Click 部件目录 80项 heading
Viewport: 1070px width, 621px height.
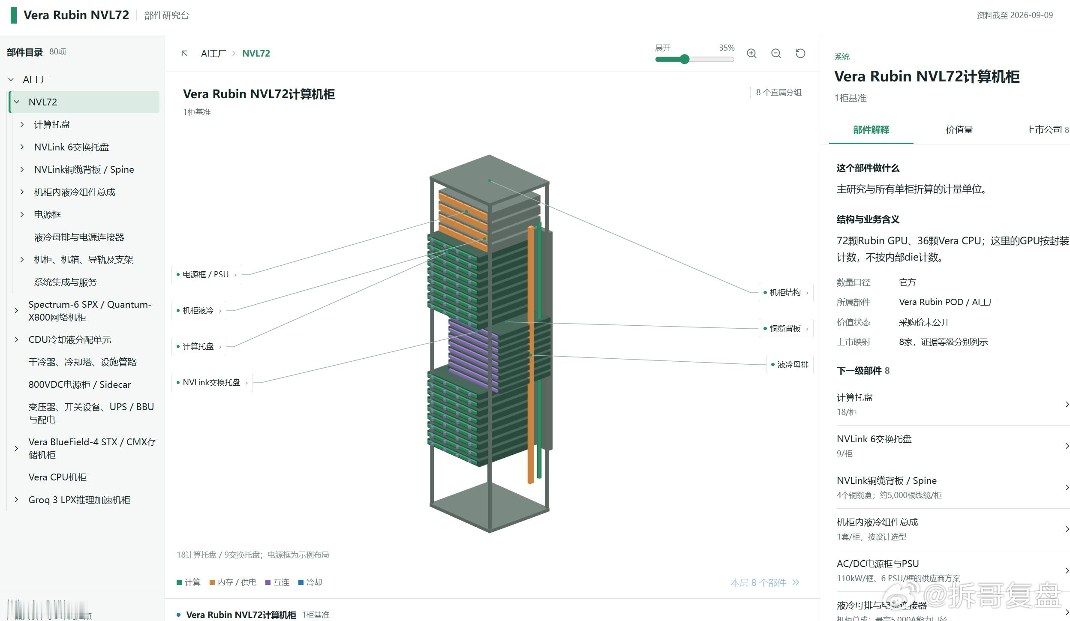click(x=36, y=52)
